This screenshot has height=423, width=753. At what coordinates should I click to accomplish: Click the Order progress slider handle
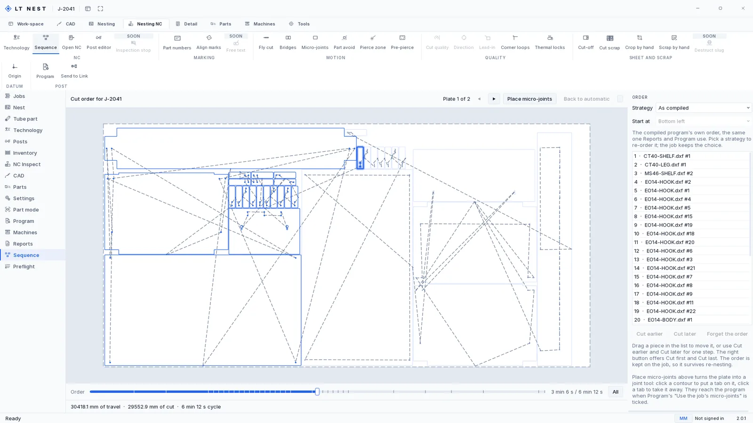pos(317,392)
